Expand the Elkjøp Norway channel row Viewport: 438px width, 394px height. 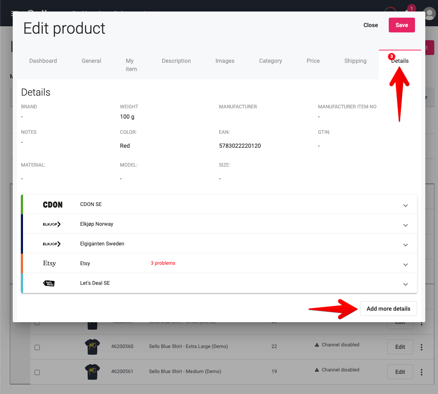pos(406,225)
